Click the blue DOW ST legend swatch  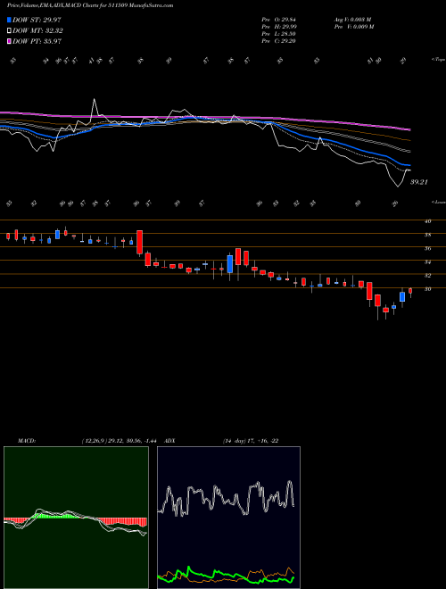9,20
